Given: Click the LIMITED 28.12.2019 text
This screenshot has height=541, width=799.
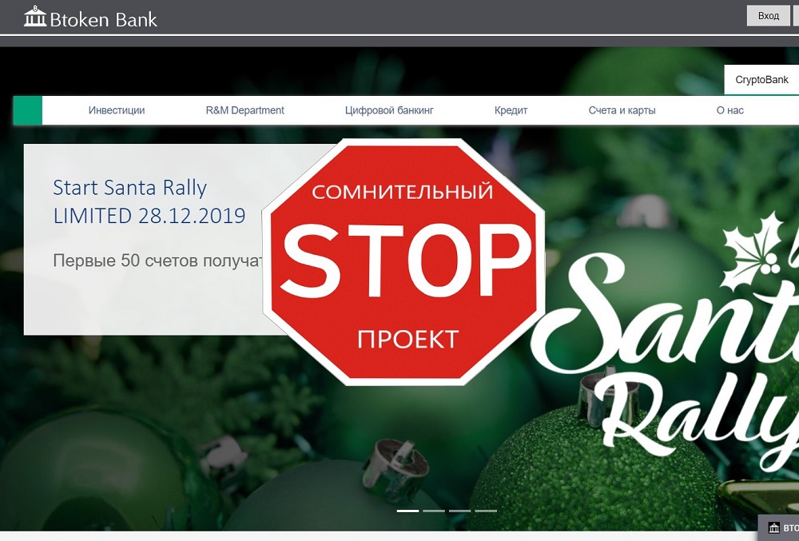Looking at the screenshot, I should pyautogui.click(x=149, y=216).
